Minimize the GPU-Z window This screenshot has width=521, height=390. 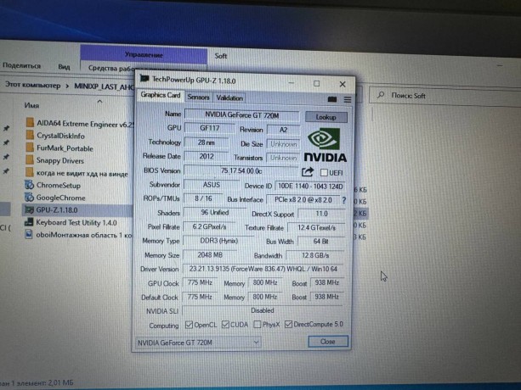pyautogui.click(x=291, y=83)
